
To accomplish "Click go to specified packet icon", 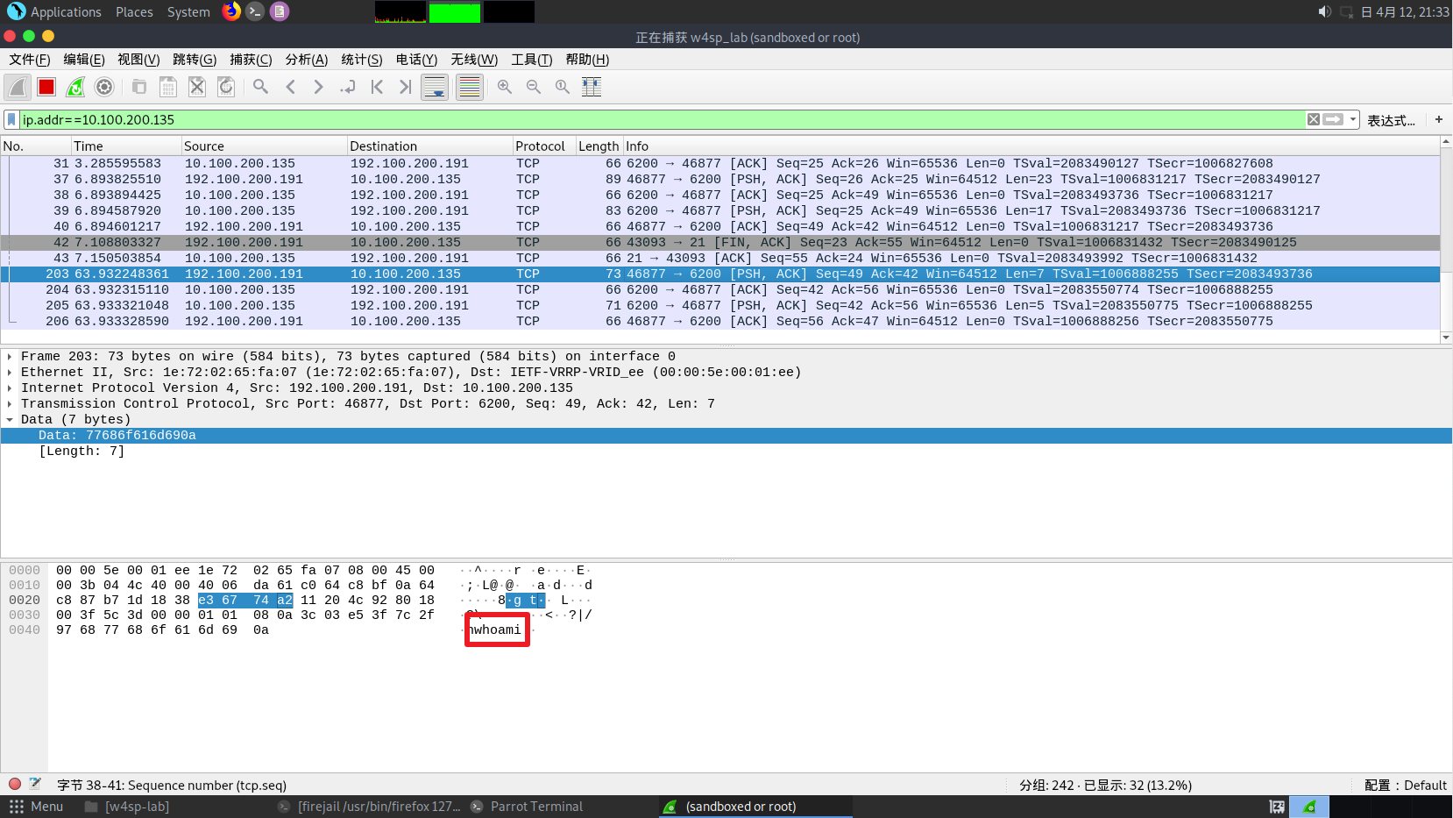I will (x=348, y=87).
